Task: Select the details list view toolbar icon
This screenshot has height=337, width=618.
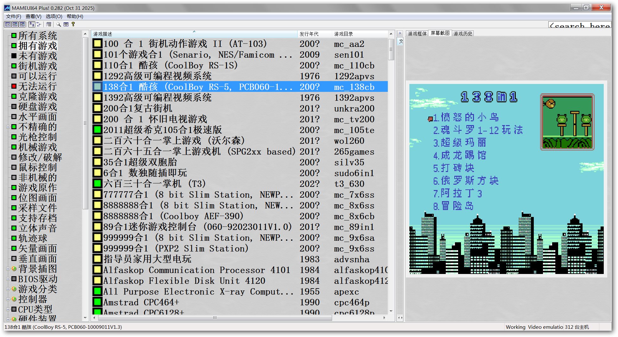Action: point(48,24)
